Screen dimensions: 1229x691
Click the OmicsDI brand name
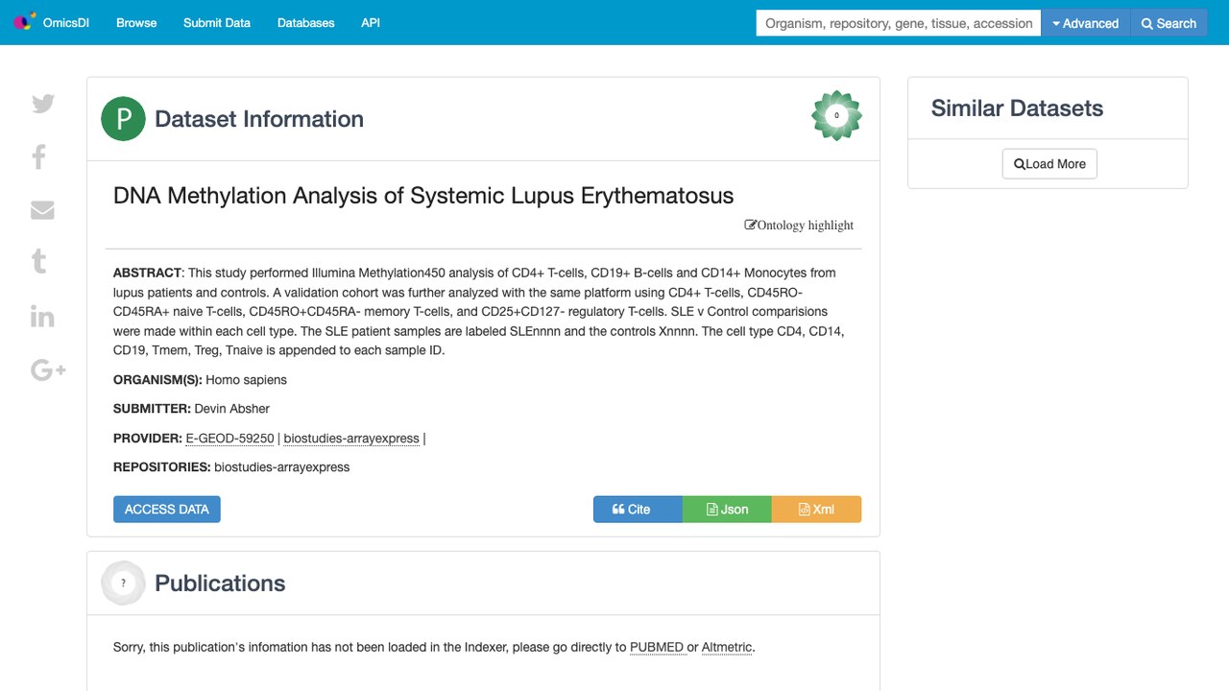(66, 23)
